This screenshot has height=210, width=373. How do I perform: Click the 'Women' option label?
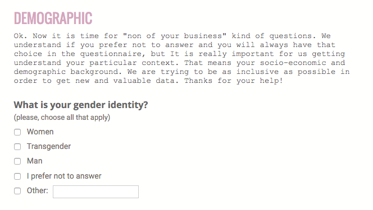40,132
